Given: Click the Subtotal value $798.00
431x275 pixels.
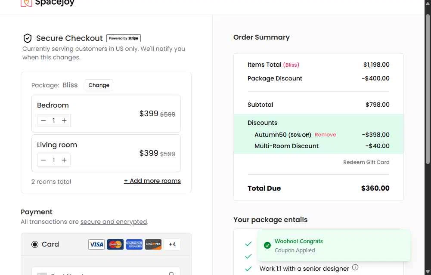Looking at the screenshot, I should point(378,105).
